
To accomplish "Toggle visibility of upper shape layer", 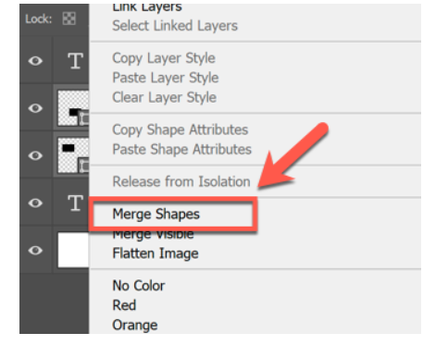I will [x=35, y=108].
